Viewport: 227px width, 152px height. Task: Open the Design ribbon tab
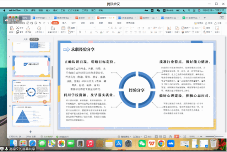point(73,23)
